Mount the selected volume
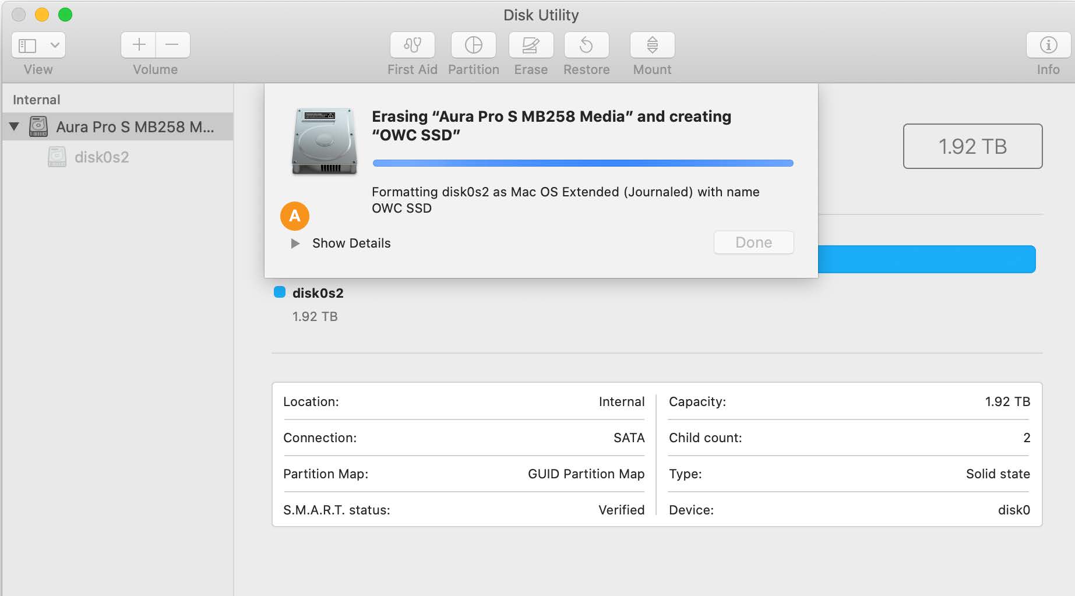 click(651, 45)
